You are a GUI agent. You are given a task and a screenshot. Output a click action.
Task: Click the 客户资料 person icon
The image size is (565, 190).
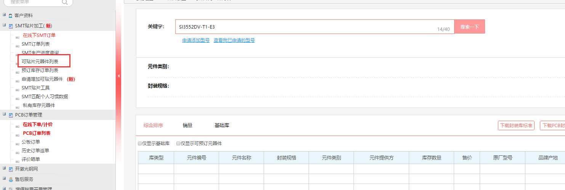click(11, 16)
